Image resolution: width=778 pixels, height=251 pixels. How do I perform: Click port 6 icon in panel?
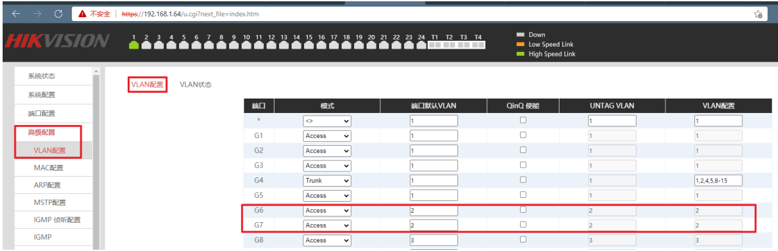(196, 45)
